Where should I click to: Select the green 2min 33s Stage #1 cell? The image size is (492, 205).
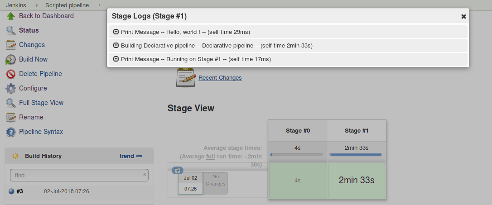(357, 181)
